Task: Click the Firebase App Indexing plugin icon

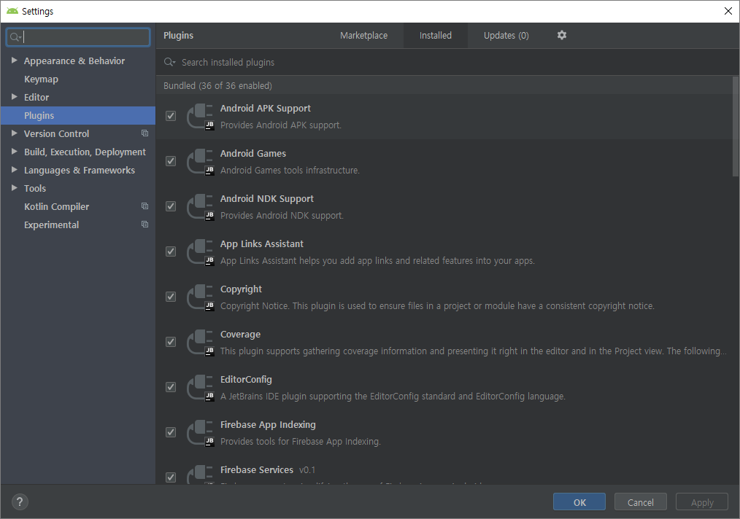Action: (x=201, y=433)
